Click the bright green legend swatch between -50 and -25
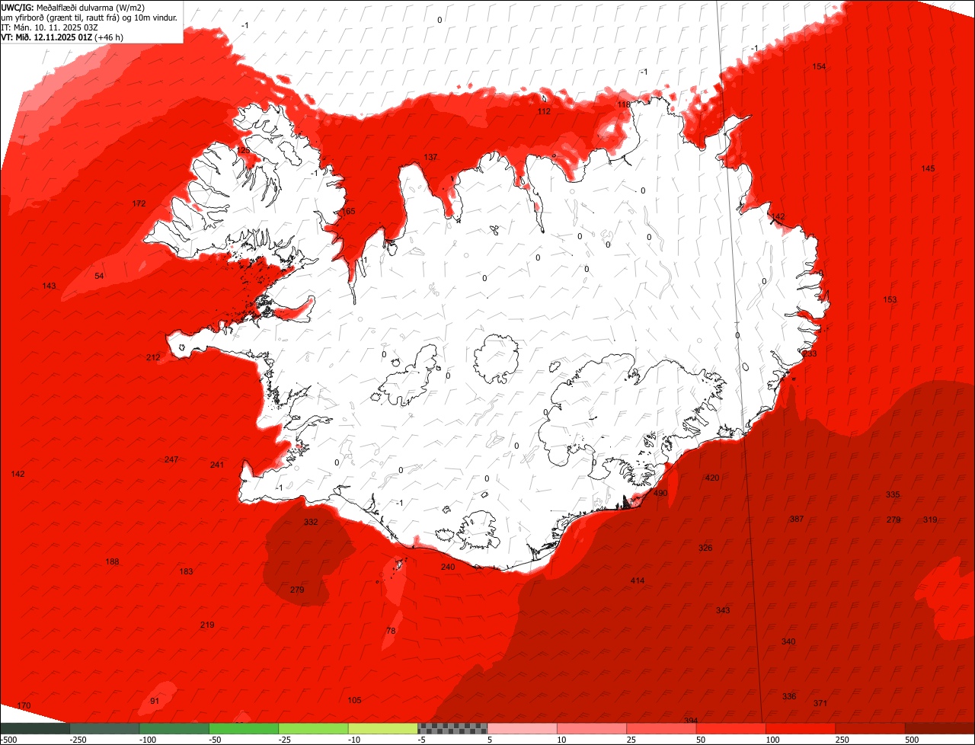The width and height of the screenshot is (975, 745). click(x=244, y=728)
